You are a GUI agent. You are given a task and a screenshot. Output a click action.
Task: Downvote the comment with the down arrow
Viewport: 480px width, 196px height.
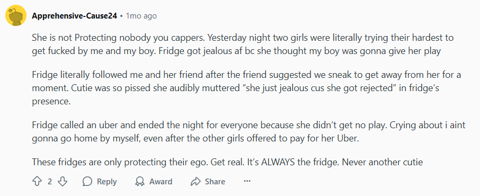pos(63,182)
